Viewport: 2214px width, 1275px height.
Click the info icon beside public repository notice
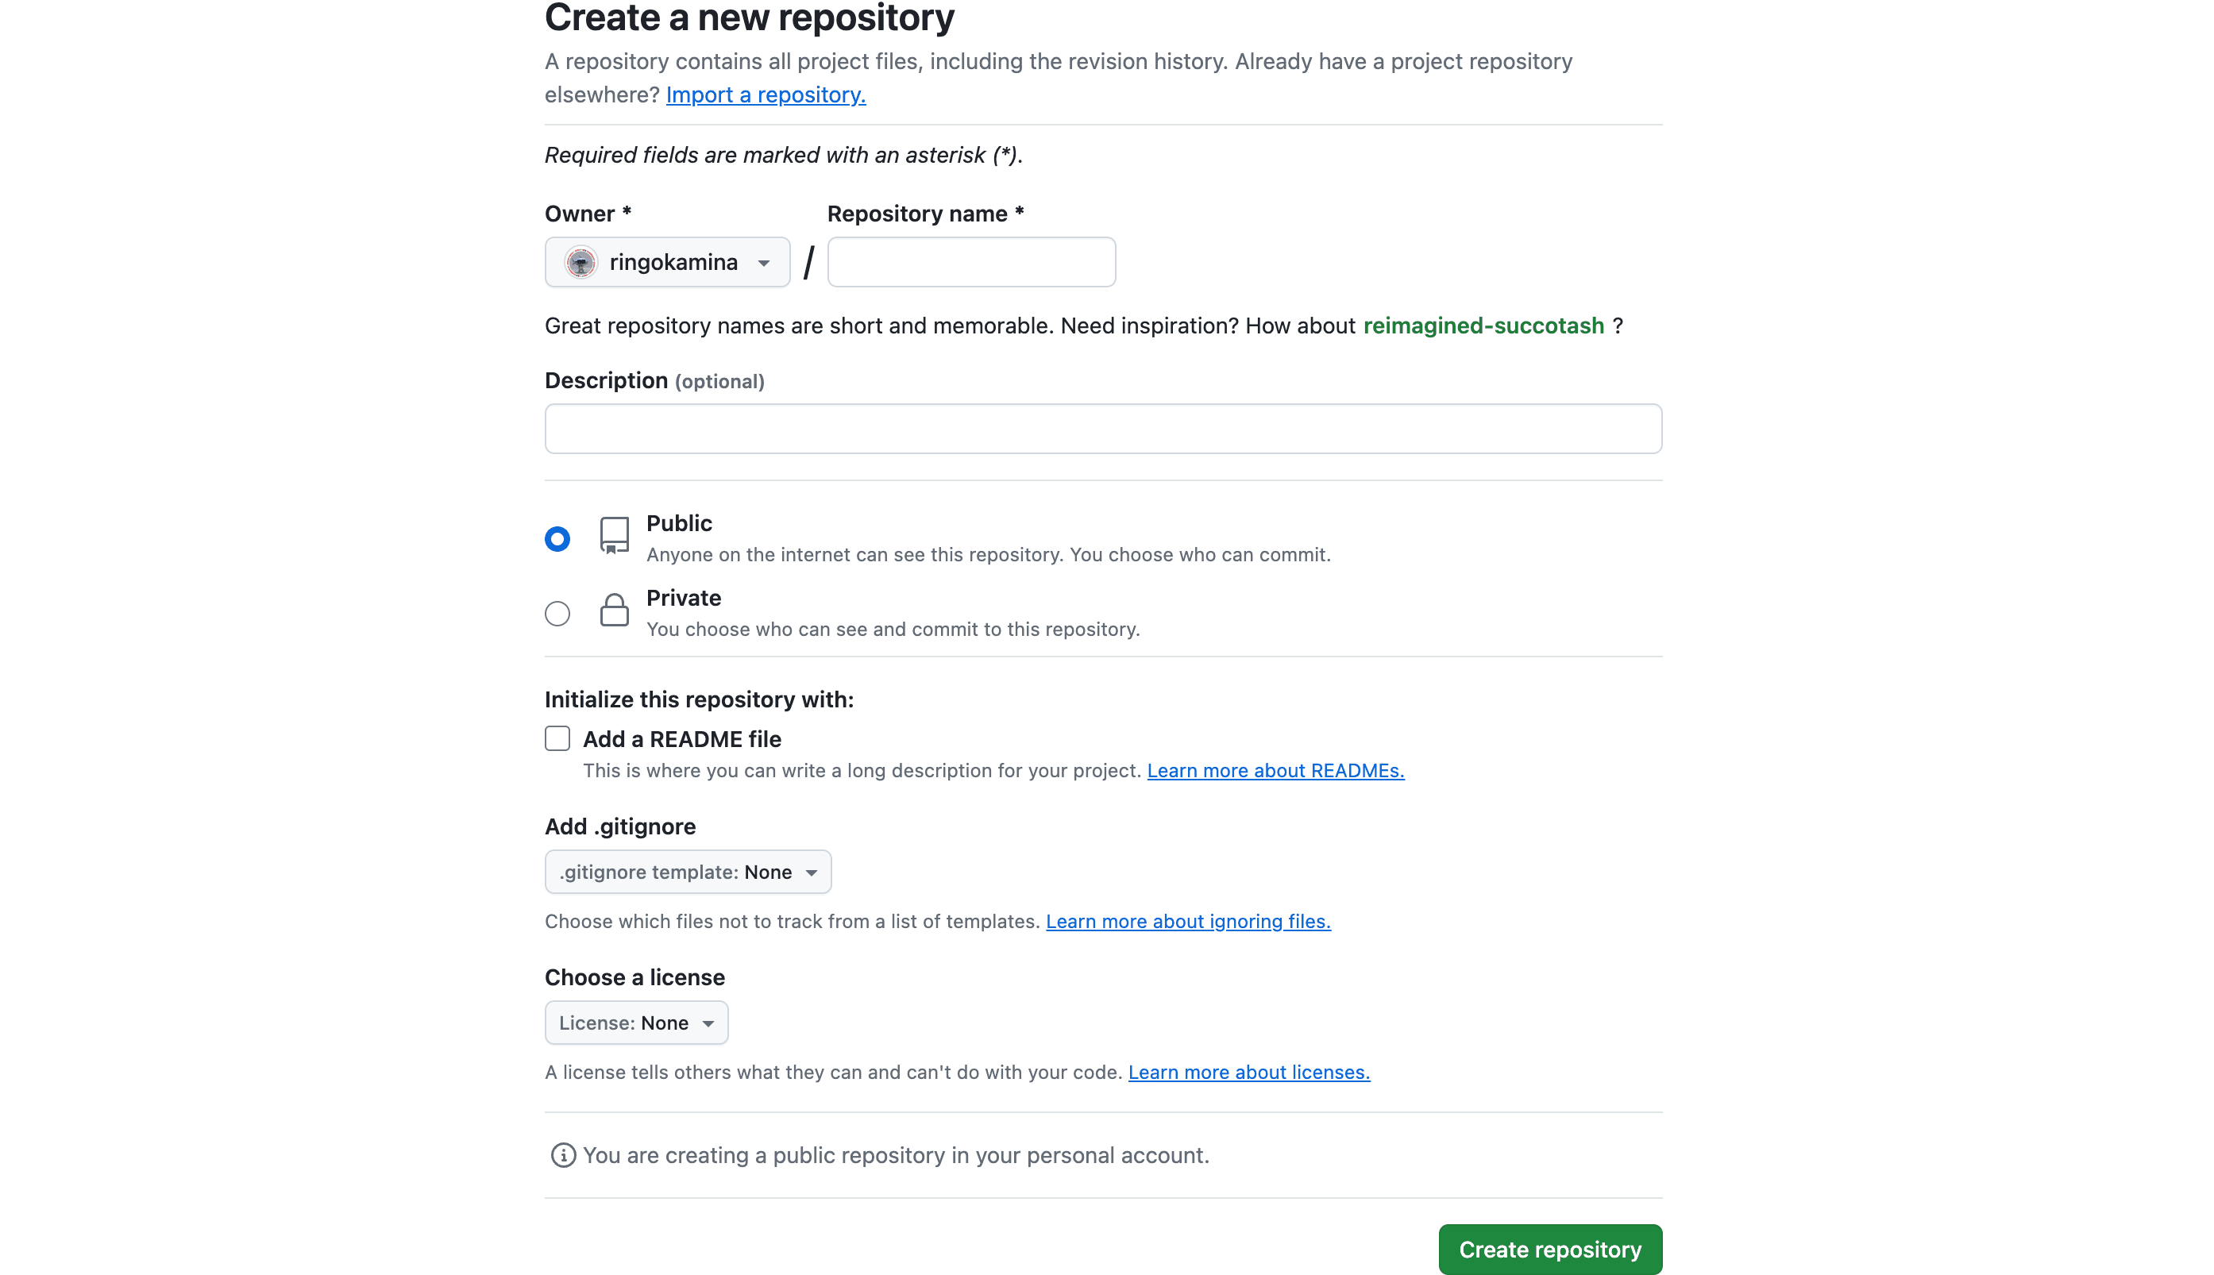point(563,1155)
